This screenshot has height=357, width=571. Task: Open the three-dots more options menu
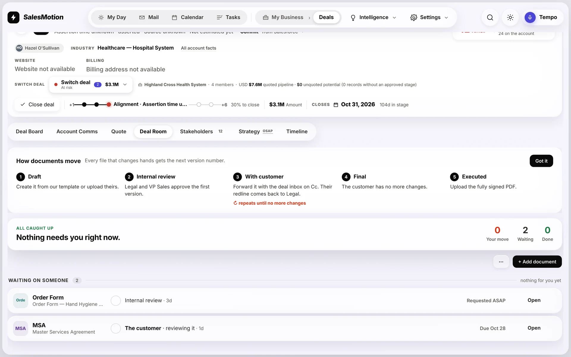click(x=501, y=262)
